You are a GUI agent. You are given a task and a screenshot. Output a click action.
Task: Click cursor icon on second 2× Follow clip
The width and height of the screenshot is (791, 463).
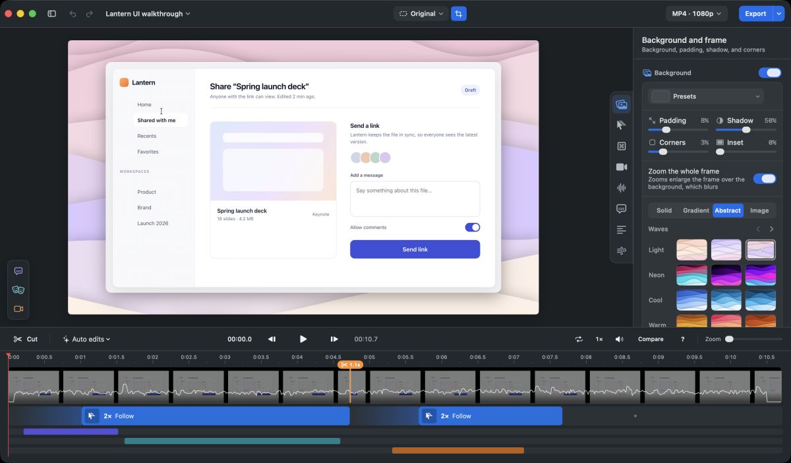pos(429,416)
